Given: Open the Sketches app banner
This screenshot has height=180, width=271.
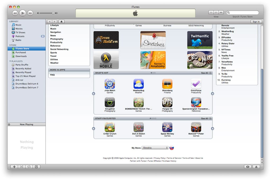Looking at the screenshot, I should click(153, 40).
